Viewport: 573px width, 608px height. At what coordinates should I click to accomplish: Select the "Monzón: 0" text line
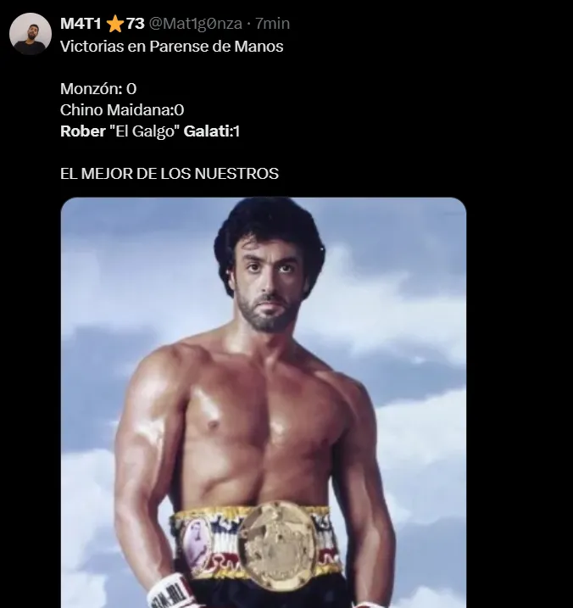[98, 89]
